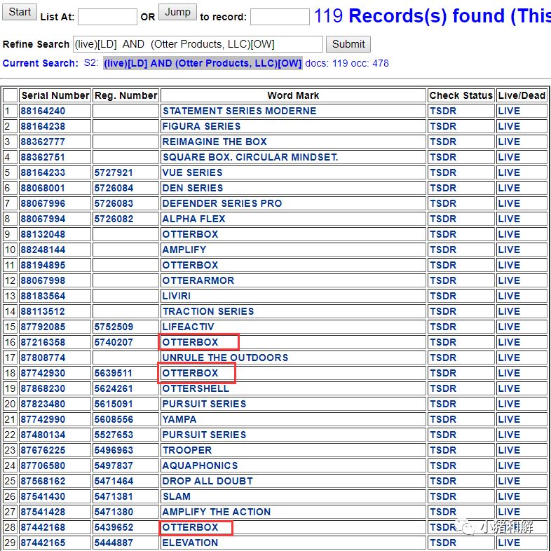Open registration number 5727921
This screenshot has height=551, width=551.
114,173
